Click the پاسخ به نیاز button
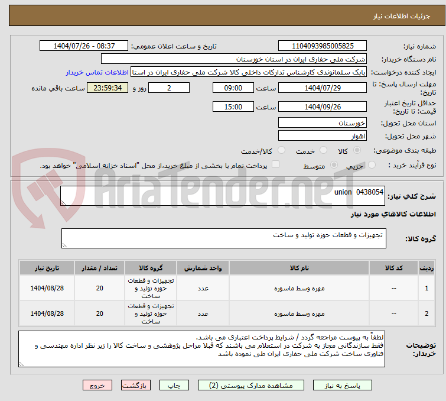Viewport: 446px width, 401px height. pos(343,386)
